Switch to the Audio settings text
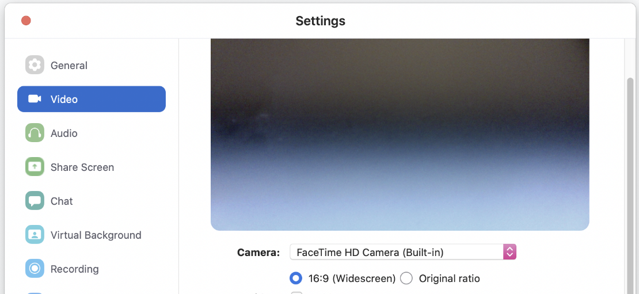 (64, 133)
